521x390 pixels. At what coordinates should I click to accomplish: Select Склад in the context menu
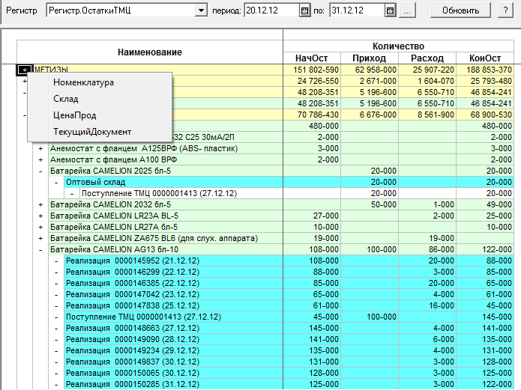coord(66,99)
